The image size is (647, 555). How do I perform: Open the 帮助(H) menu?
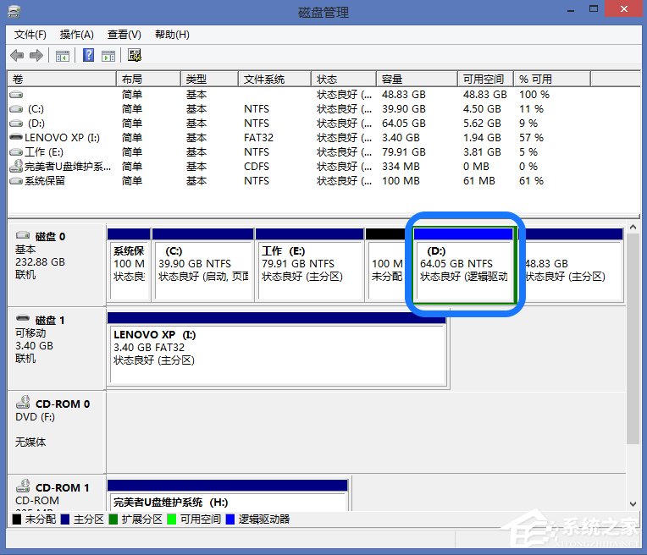[x=172, y=35]
